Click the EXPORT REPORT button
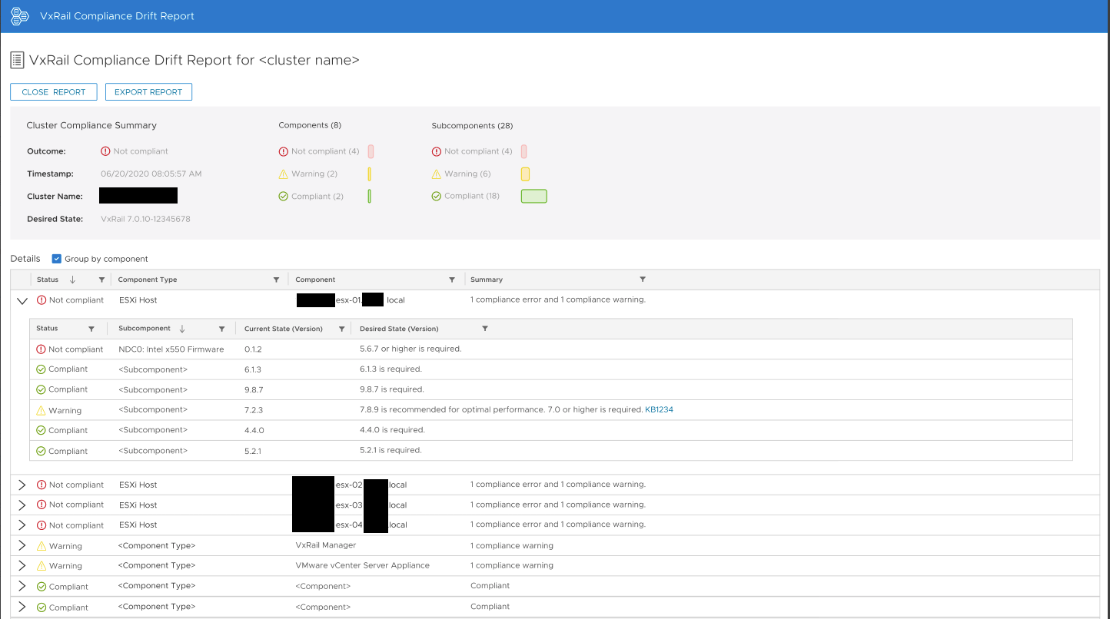 coord(148,91)
